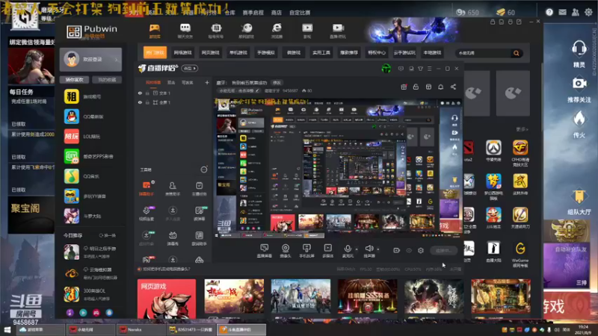Toggle visibility eye of 全屏1 source
This screenshot has width=598, height=336.
(140, 102)
